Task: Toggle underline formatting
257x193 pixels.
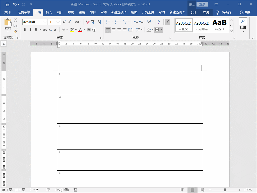Action: point(36,30)
